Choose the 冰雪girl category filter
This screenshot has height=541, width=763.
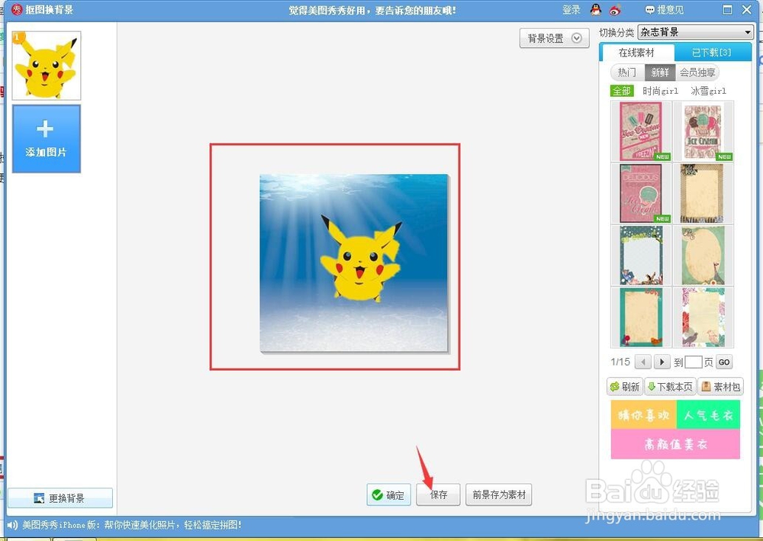pos(709,91)
